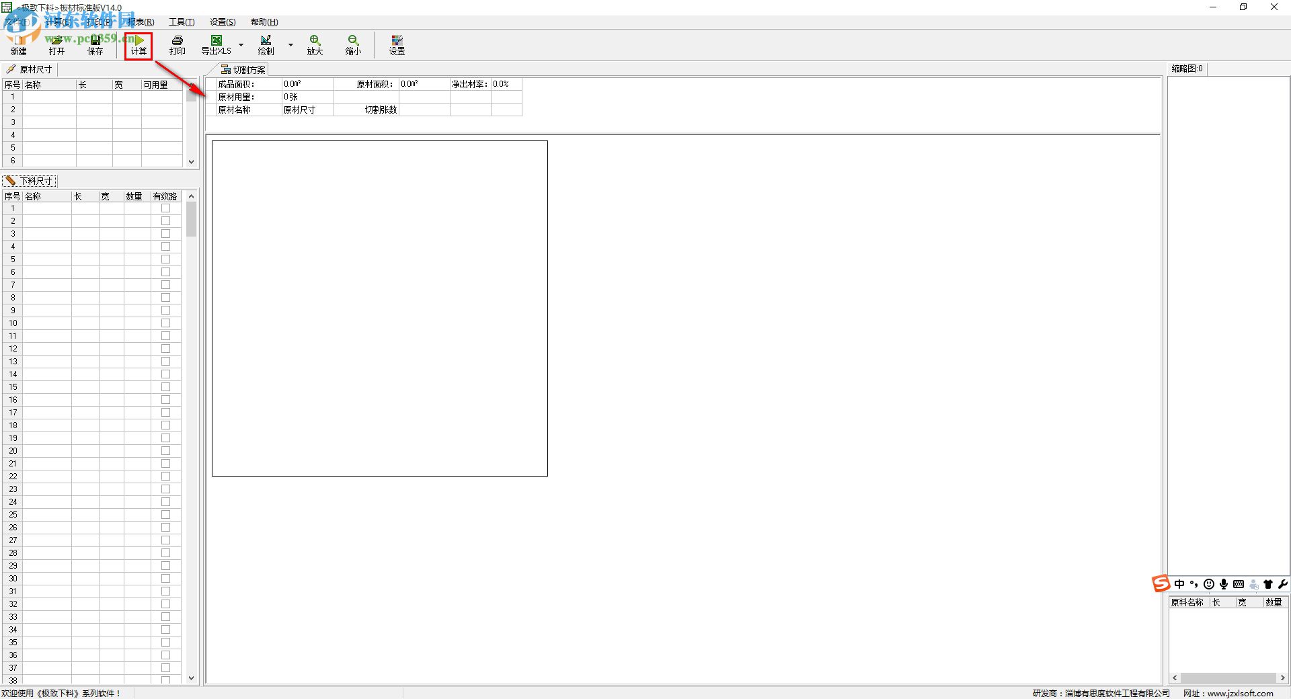This screenshot has width=1291, height=699.
Task: Click the 原料名称 list's scroll-right arrow
Action: [x=1283, y=678]
